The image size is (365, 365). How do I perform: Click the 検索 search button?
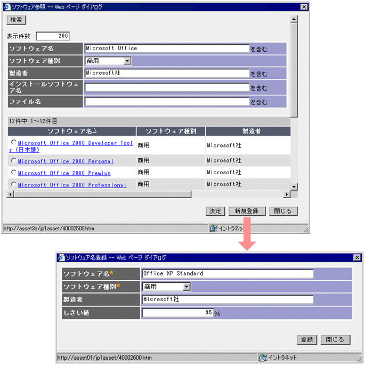16,20
